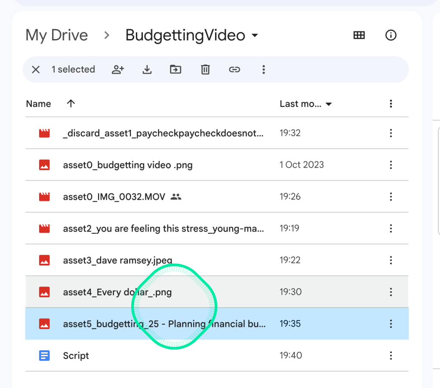
Task: Download the selected file
Action: click(147, 70)
